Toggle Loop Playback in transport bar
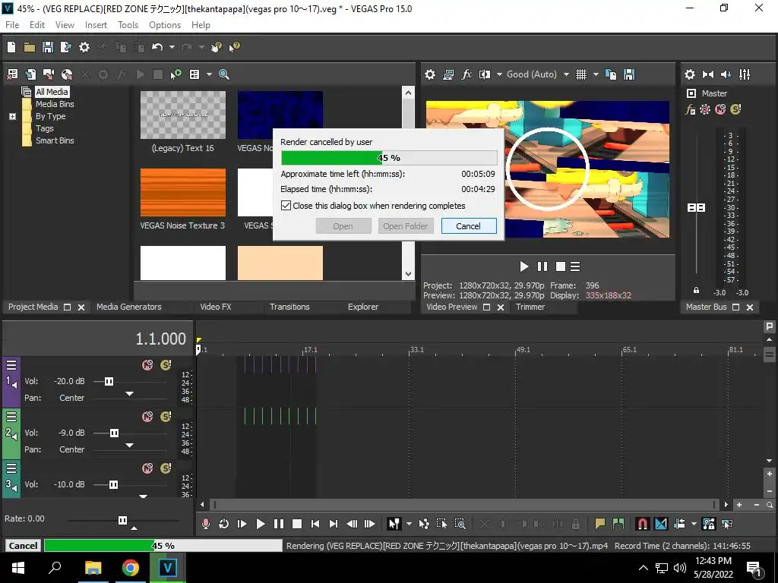Screen dimensions: 778x583 [224, 524]
